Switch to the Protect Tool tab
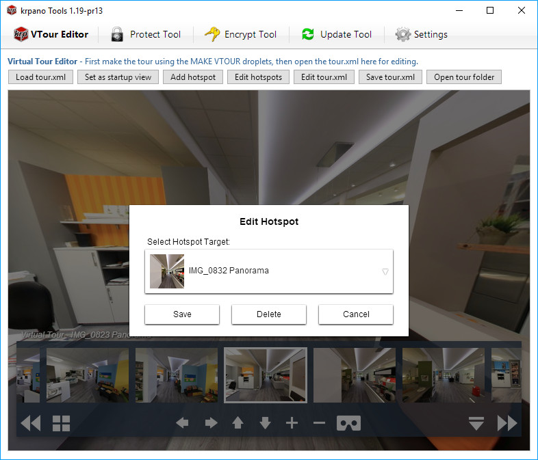538x460 pixels. (x=146, y=34)
